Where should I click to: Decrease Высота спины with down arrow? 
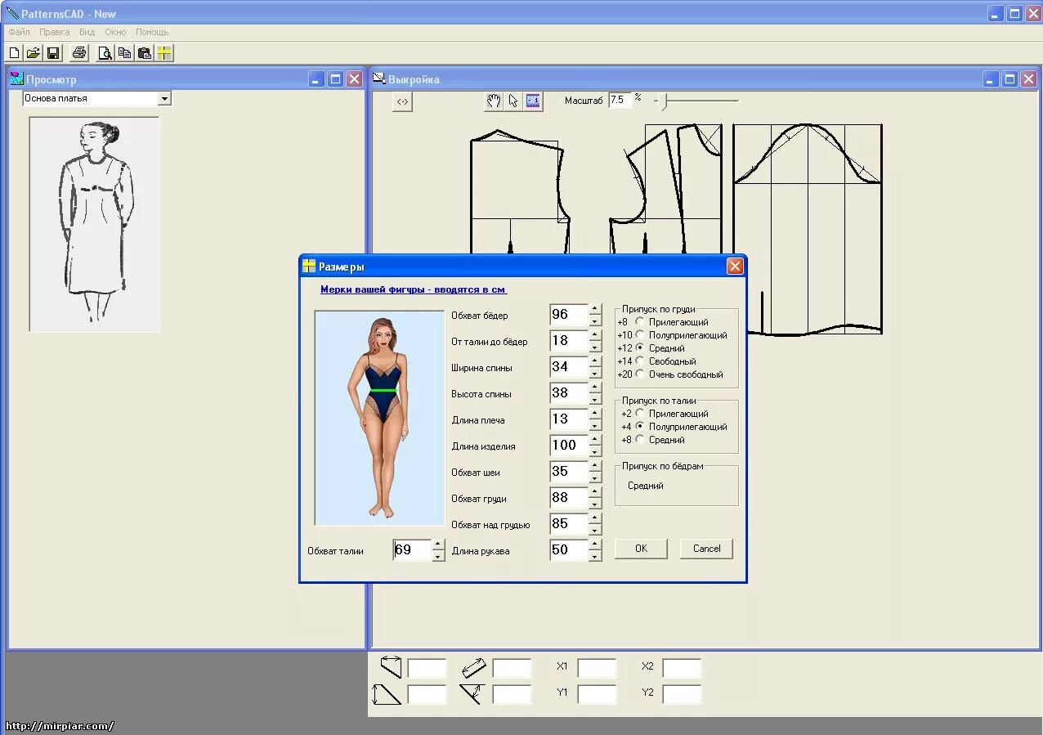click(x=595, y=399)
